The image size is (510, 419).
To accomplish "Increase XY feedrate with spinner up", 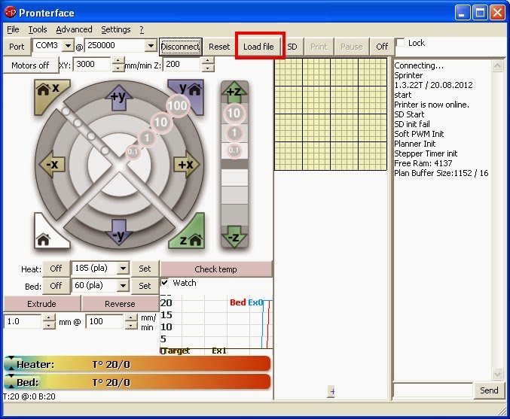I will 118,61.
